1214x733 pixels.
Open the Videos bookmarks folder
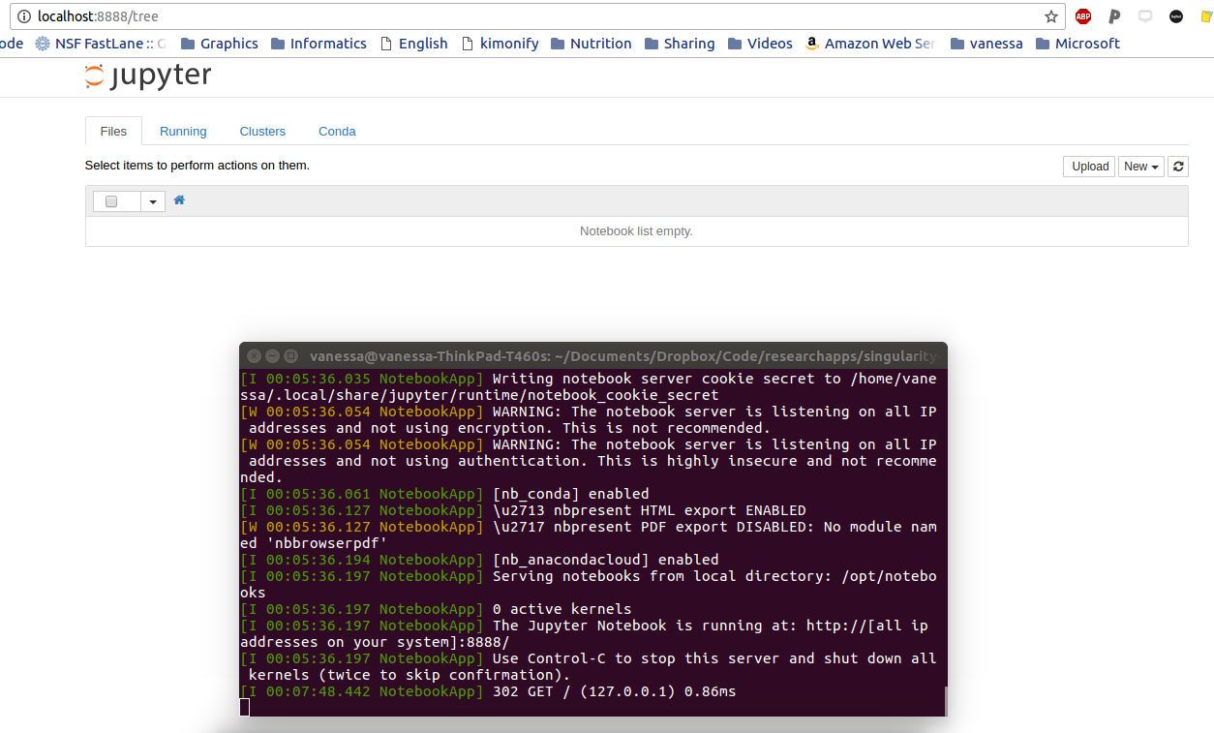coord(760,44)
